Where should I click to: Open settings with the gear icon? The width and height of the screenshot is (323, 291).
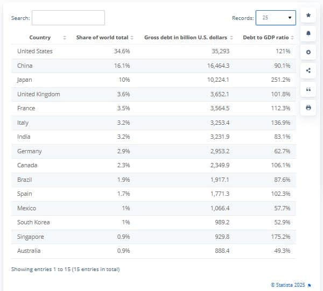308,52
